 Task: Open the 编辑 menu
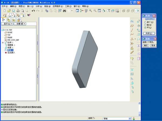(x=13, y=6)
